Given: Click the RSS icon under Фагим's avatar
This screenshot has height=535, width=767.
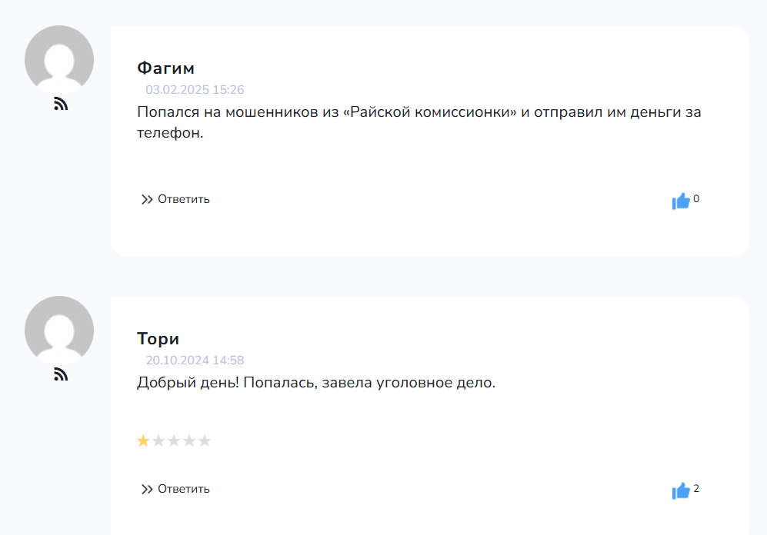Looking at the screenshot, I should tap(61, 105).
